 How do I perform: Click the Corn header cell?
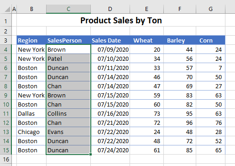(x=210, y=40)
